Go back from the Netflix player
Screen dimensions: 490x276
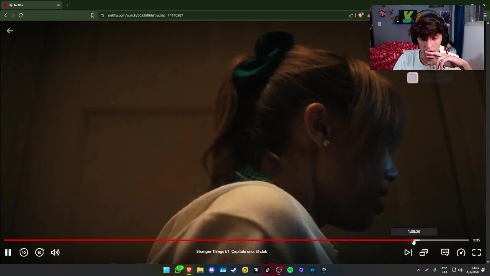point(10,31)
